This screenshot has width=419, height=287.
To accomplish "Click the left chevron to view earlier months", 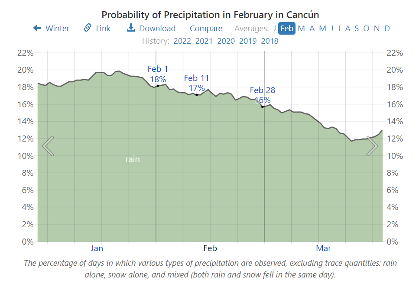I will (x=48, y=146).
